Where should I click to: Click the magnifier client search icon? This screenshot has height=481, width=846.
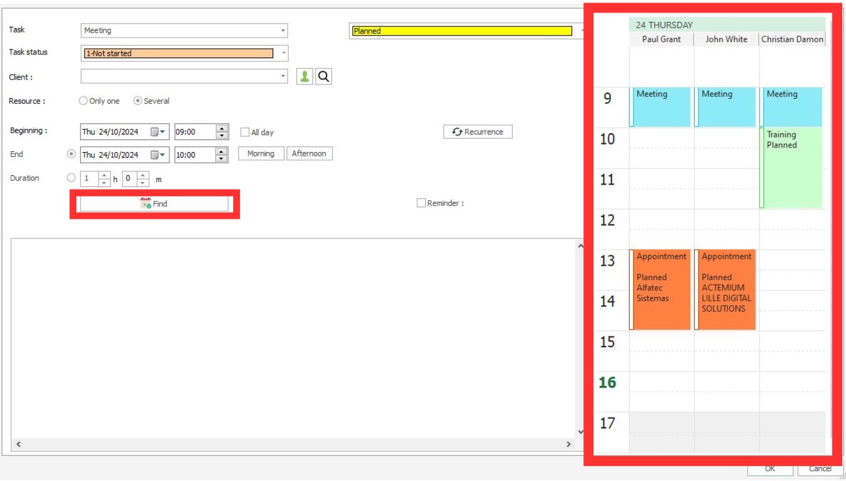click(323, 76)
